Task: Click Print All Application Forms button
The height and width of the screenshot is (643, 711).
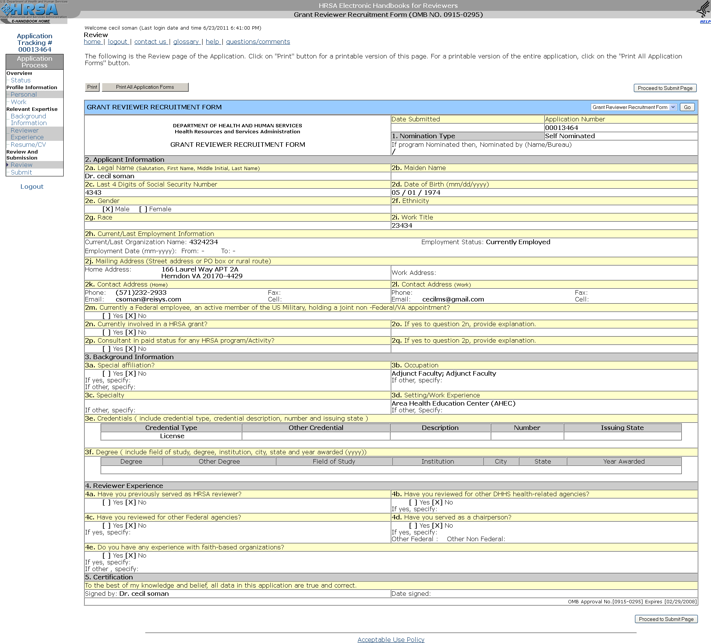Action: click(x=145, y=87)
